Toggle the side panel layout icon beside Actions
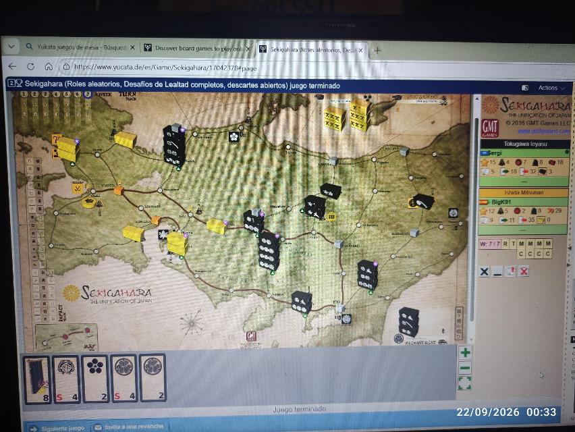The width and height of the screenshot is (575, 432). pyautogui.click(x=525, y=88)
